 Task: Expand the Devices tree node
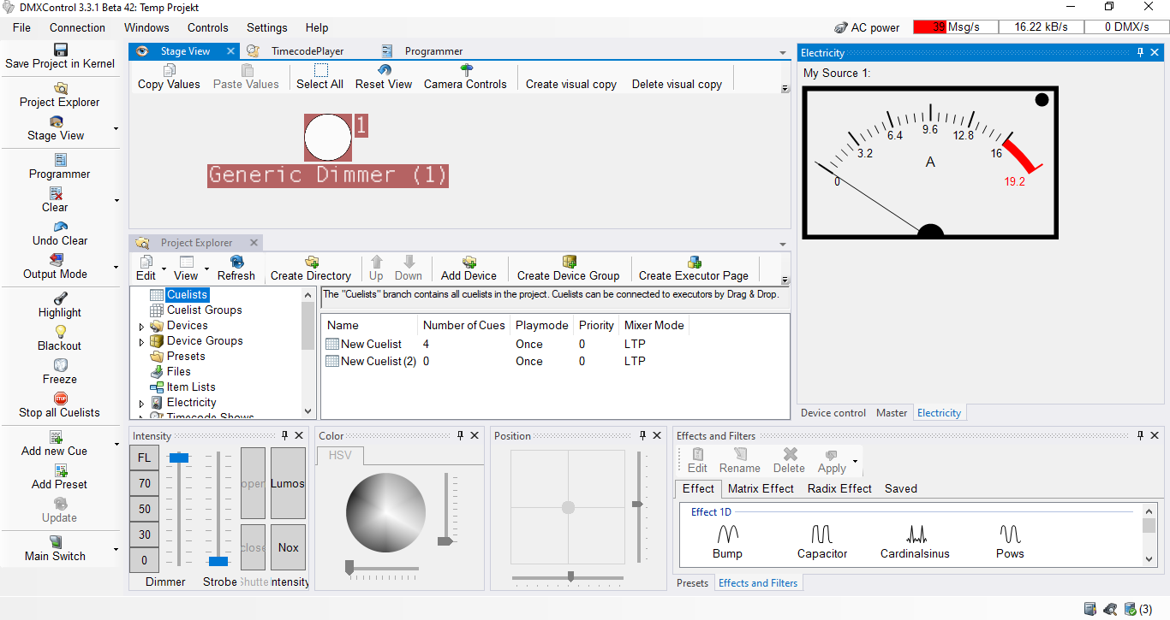point(142,326)
